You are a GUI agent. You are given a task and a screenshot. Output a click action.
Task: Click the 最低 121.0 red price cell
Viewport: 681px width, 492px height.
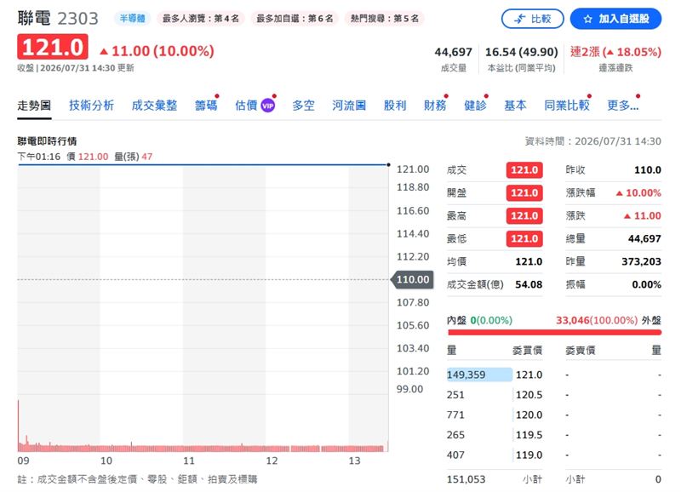pos(524,238)
